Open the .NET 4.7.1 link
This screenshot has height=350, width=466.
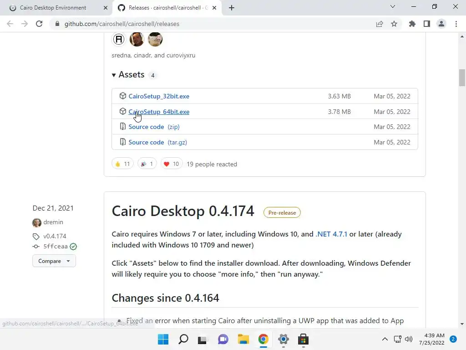click(331, 234)
